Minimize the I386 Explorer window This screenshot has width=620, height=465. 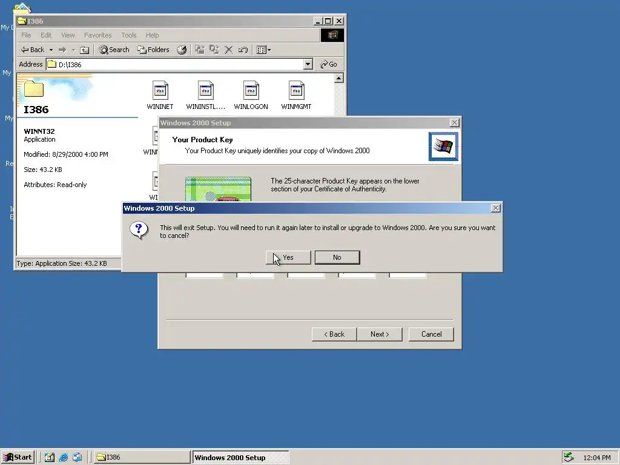click(318, 21)
